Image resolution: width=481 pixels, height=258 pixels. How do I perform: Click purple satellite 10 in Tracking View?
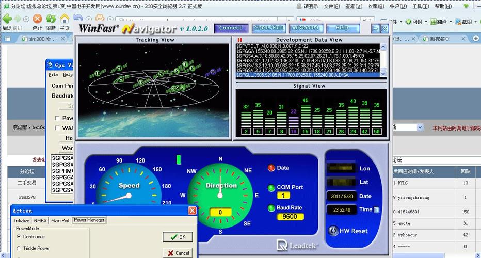(x=213, y=72)
